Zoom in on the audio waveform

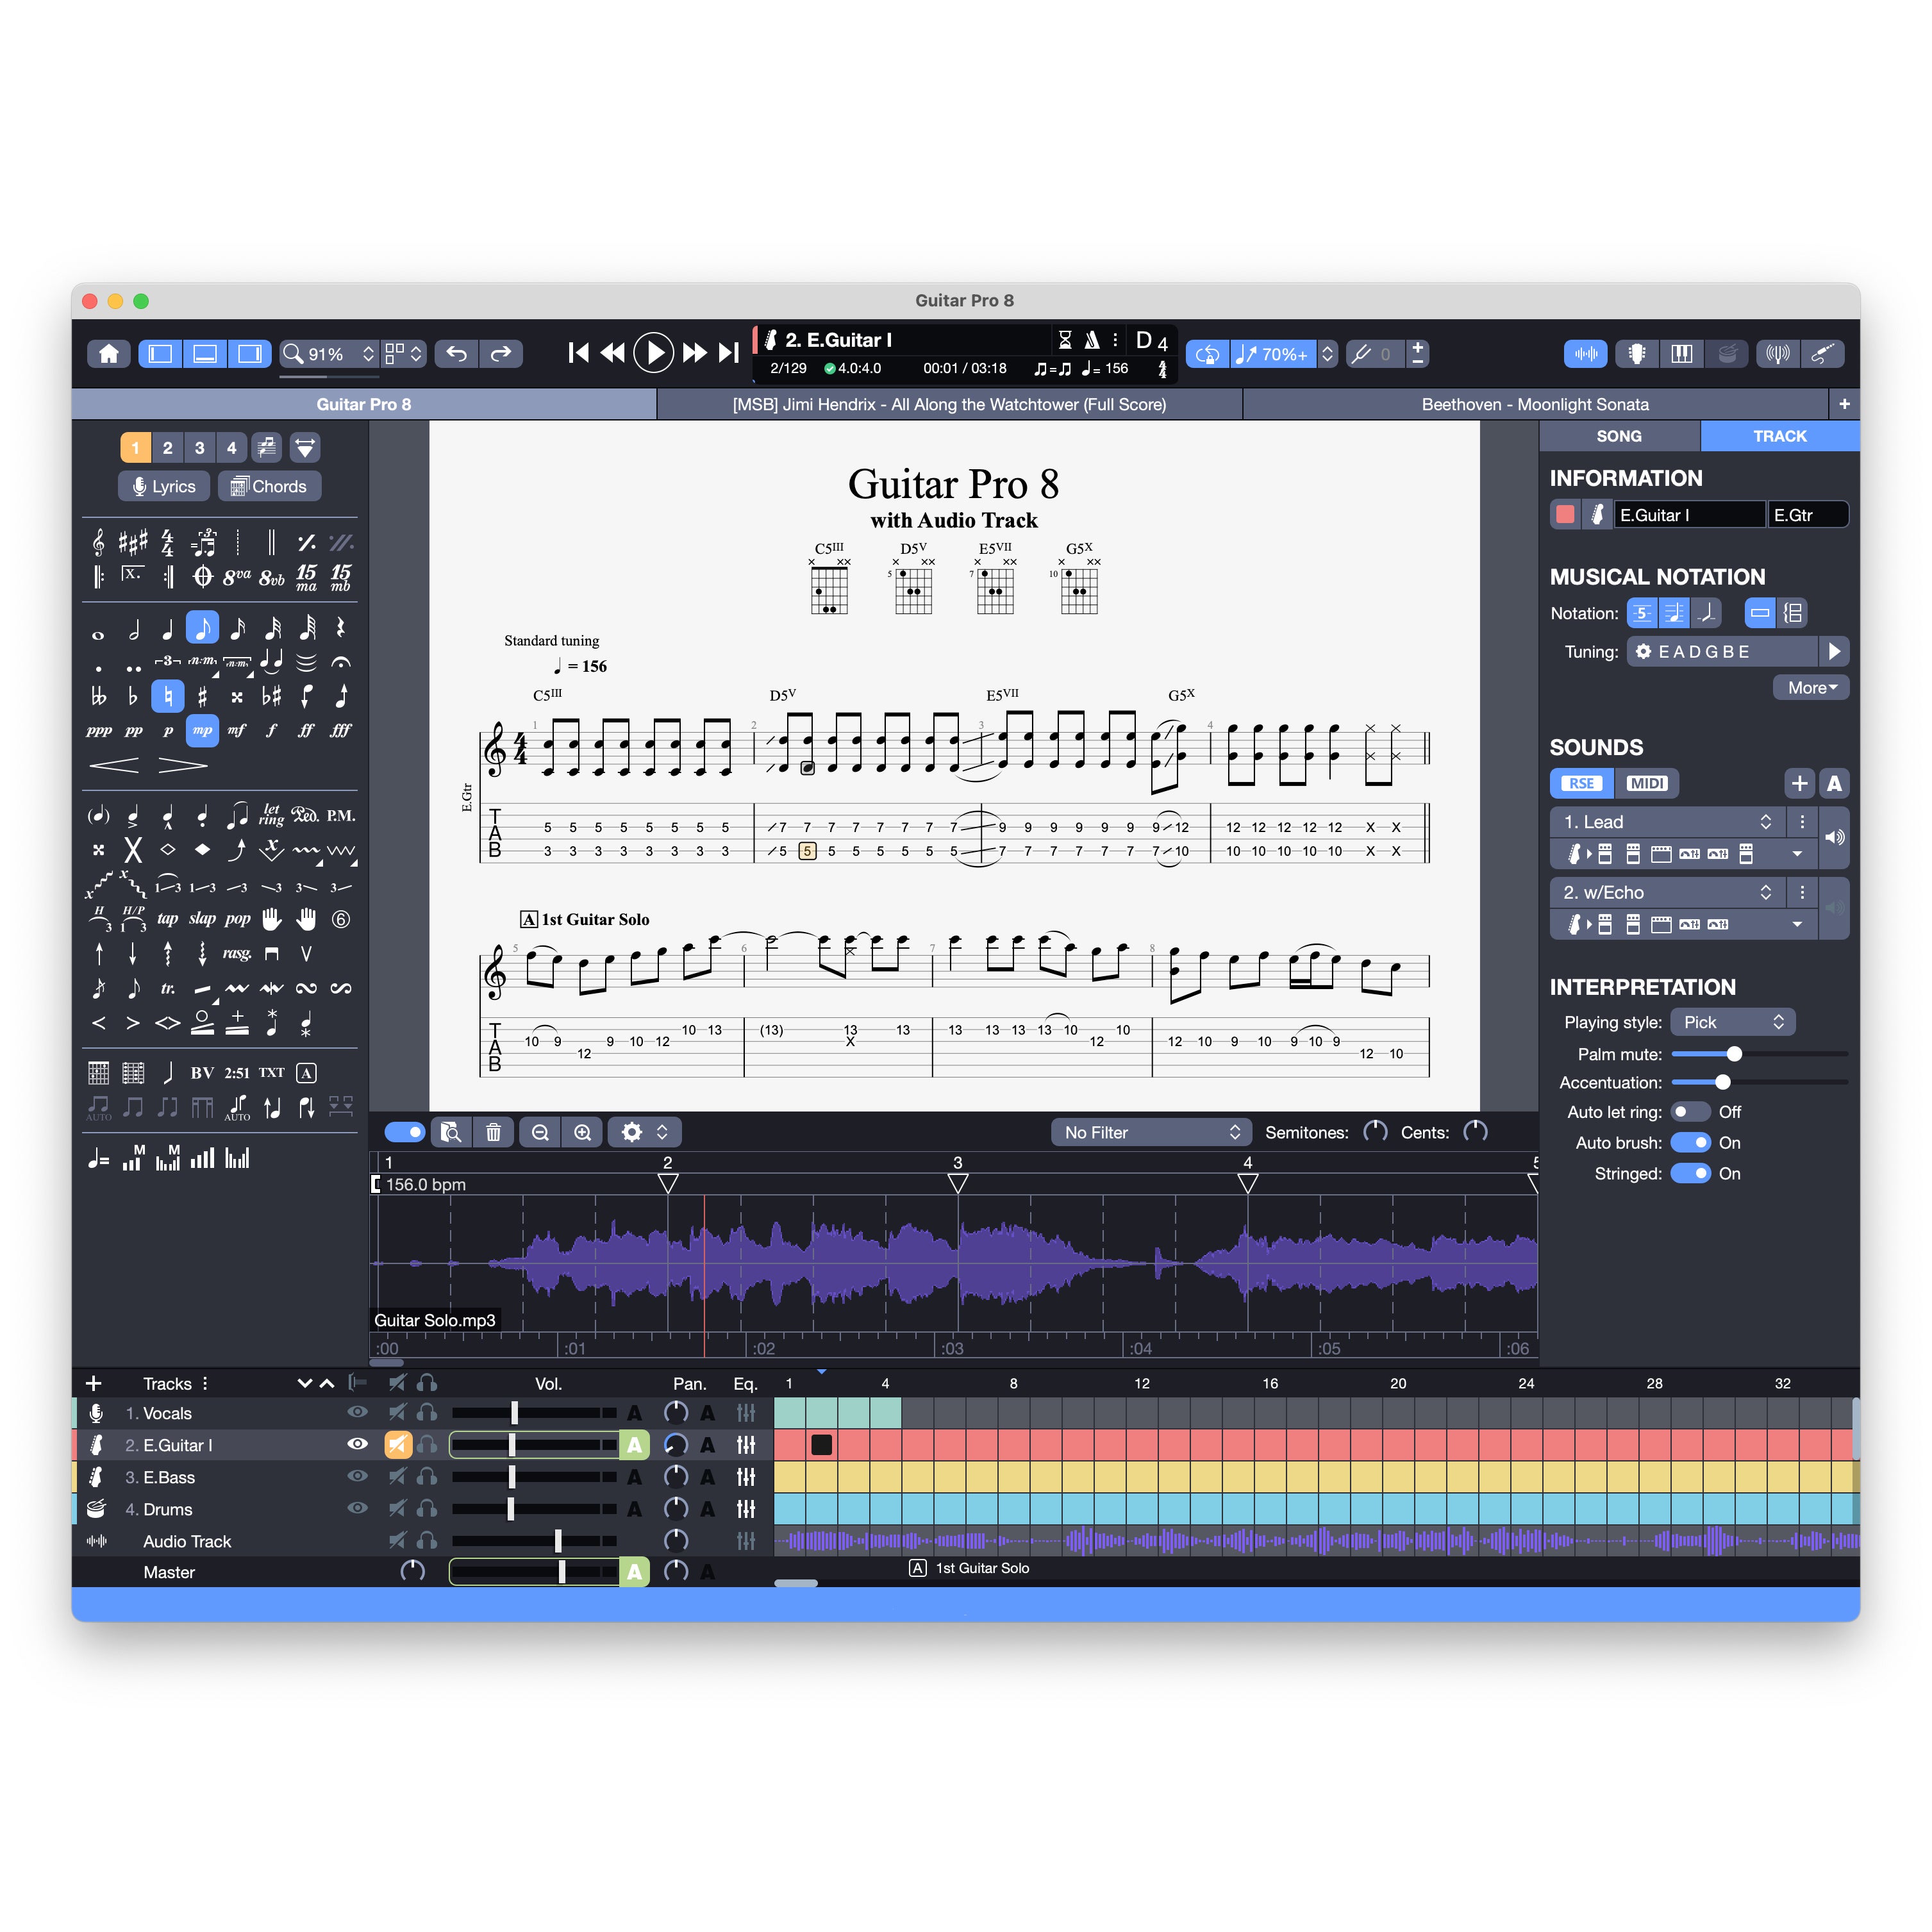(x=583, y=1132)
